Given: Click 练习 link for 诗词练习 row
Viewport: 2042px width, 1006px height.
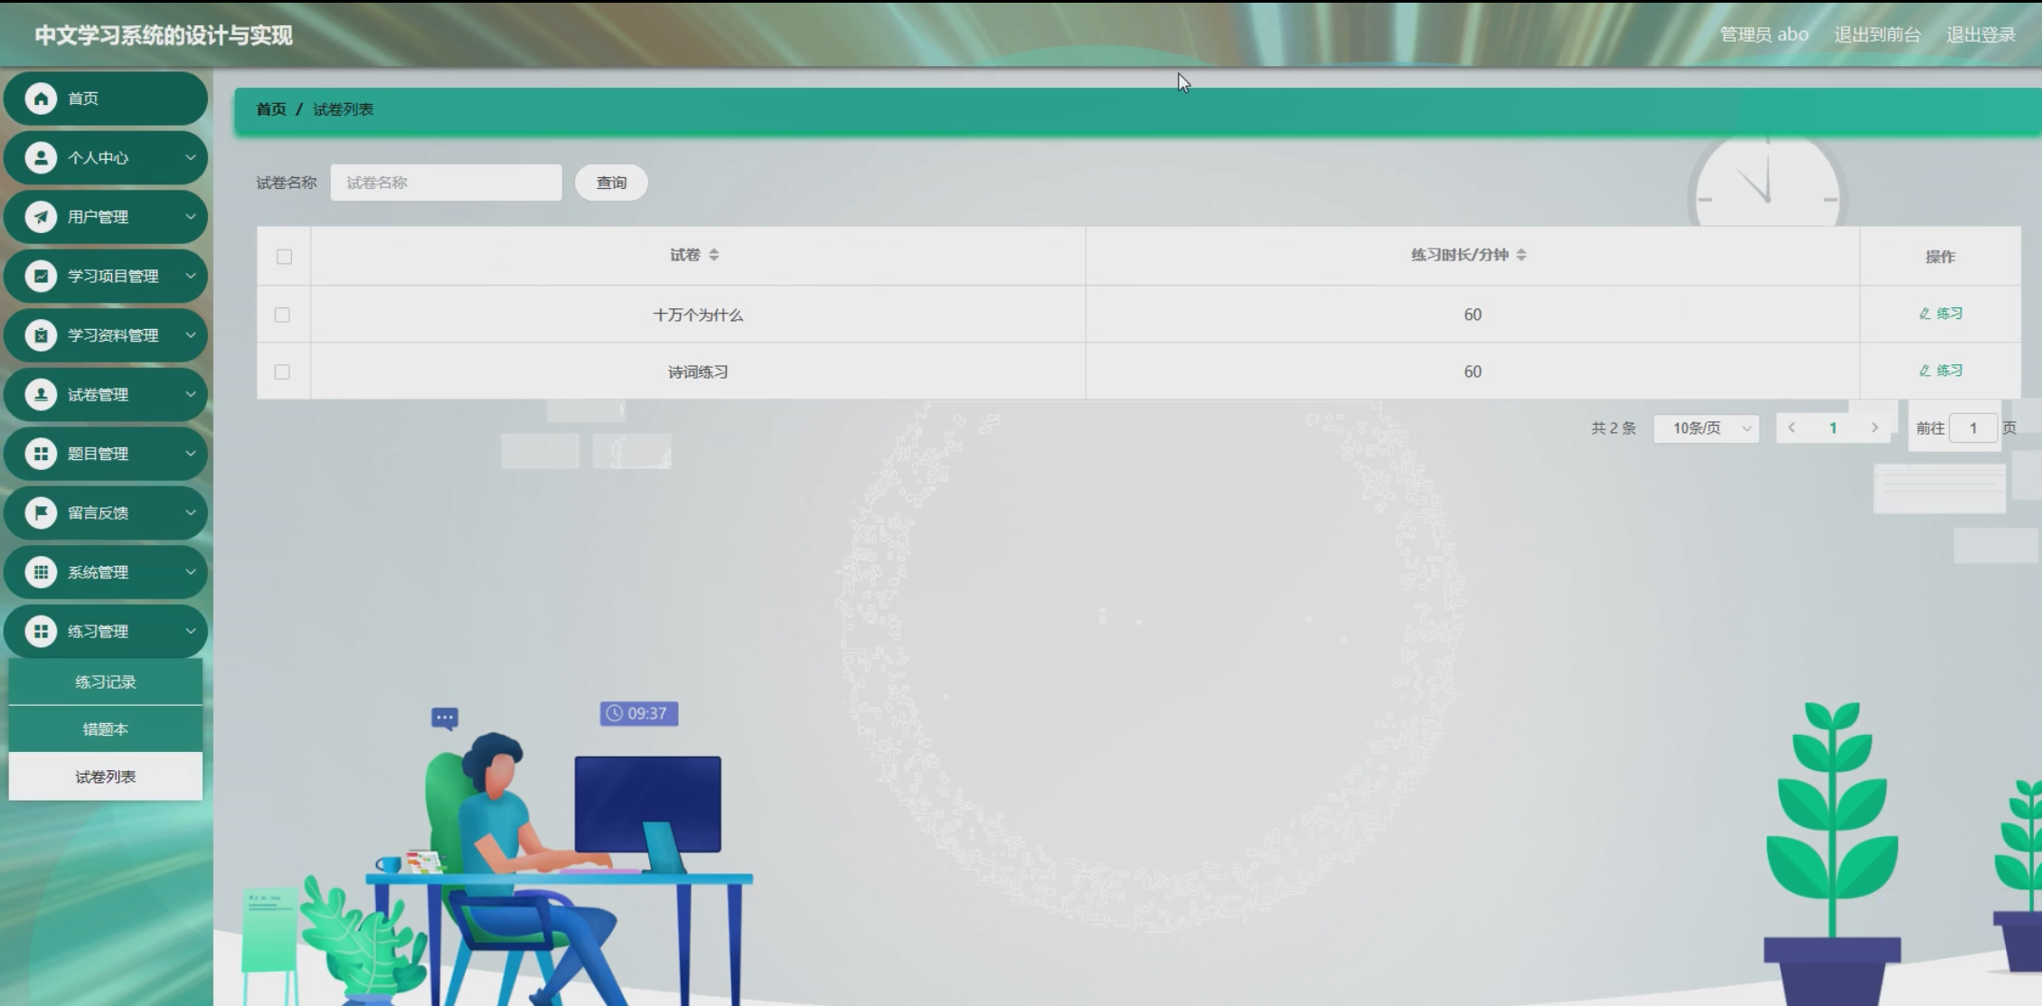Looking at the screenshot, I should (x=1941, y=371).
